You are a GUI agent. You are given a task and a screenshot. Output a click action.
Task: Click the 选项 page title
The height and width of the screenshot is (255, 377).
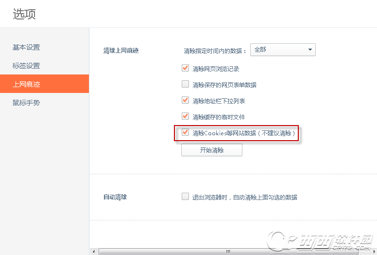24,14
